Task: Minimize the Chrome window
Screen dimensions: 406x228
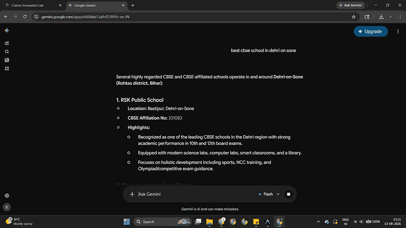Action: click(376, 5)
